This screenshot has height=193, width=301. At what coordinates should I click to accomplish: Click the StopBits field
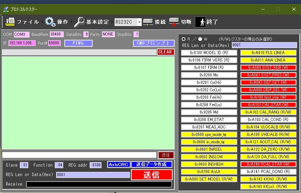(136, 34)
